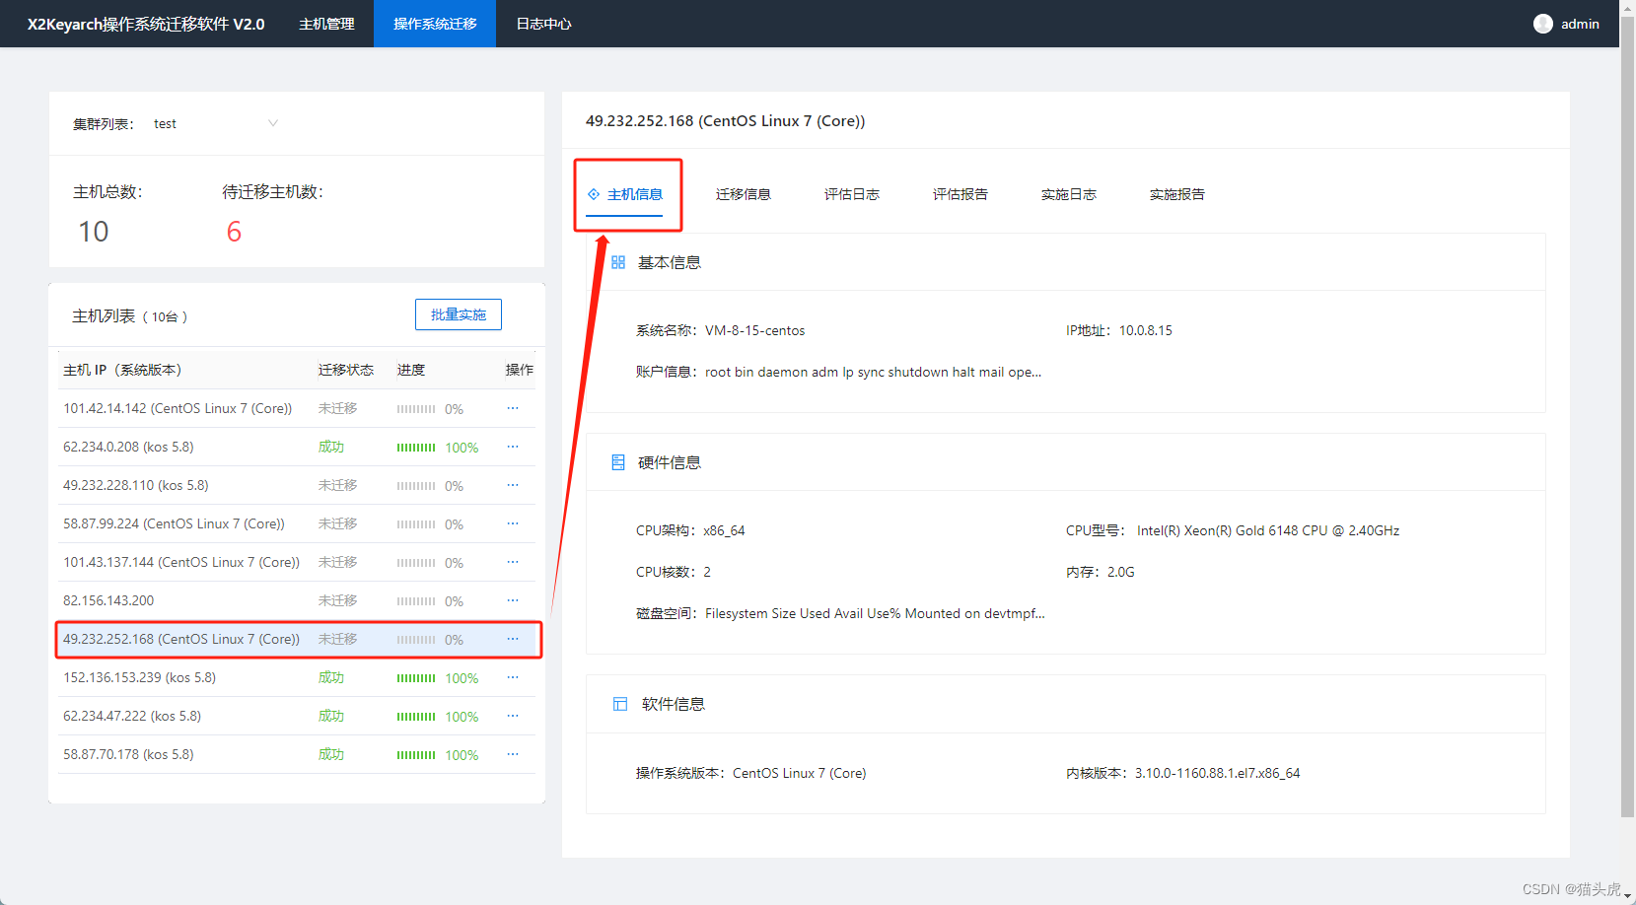Click progress bar of host 62.234.0.208

[416, 448]
